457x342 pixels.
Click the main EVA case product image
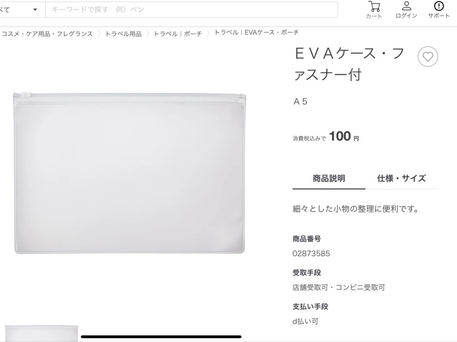coord(129,173)
